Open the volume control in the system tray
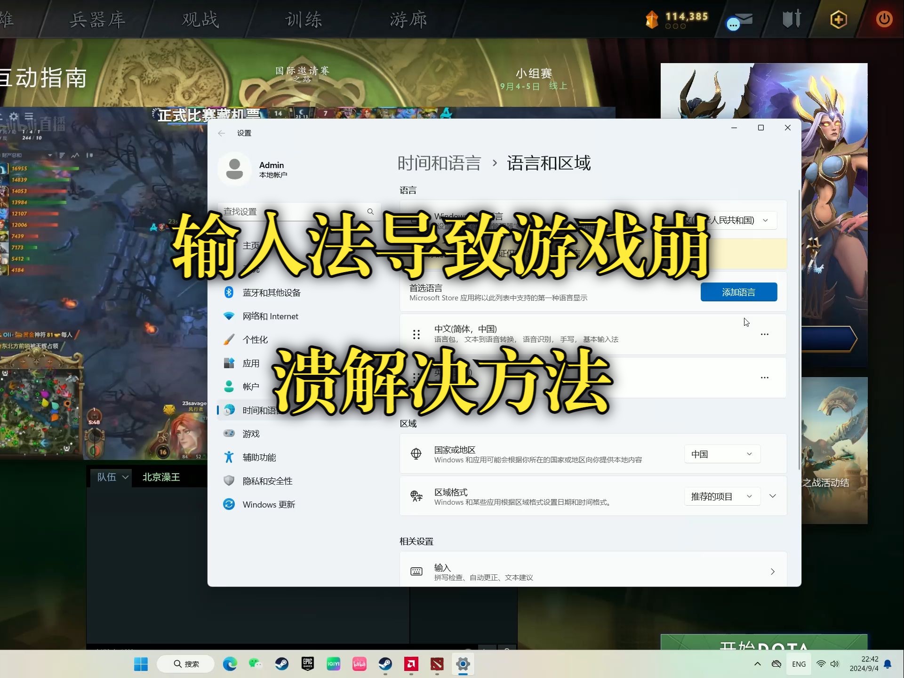This screenshot has height=678, width=904. click(835, 664)
